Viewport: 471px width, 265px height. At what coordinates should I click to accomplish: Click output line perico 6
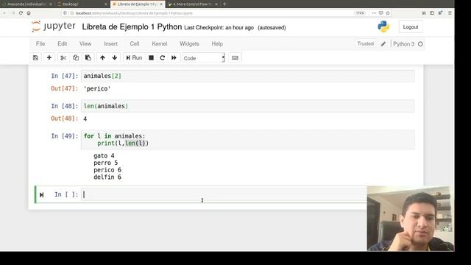point(107,170)
